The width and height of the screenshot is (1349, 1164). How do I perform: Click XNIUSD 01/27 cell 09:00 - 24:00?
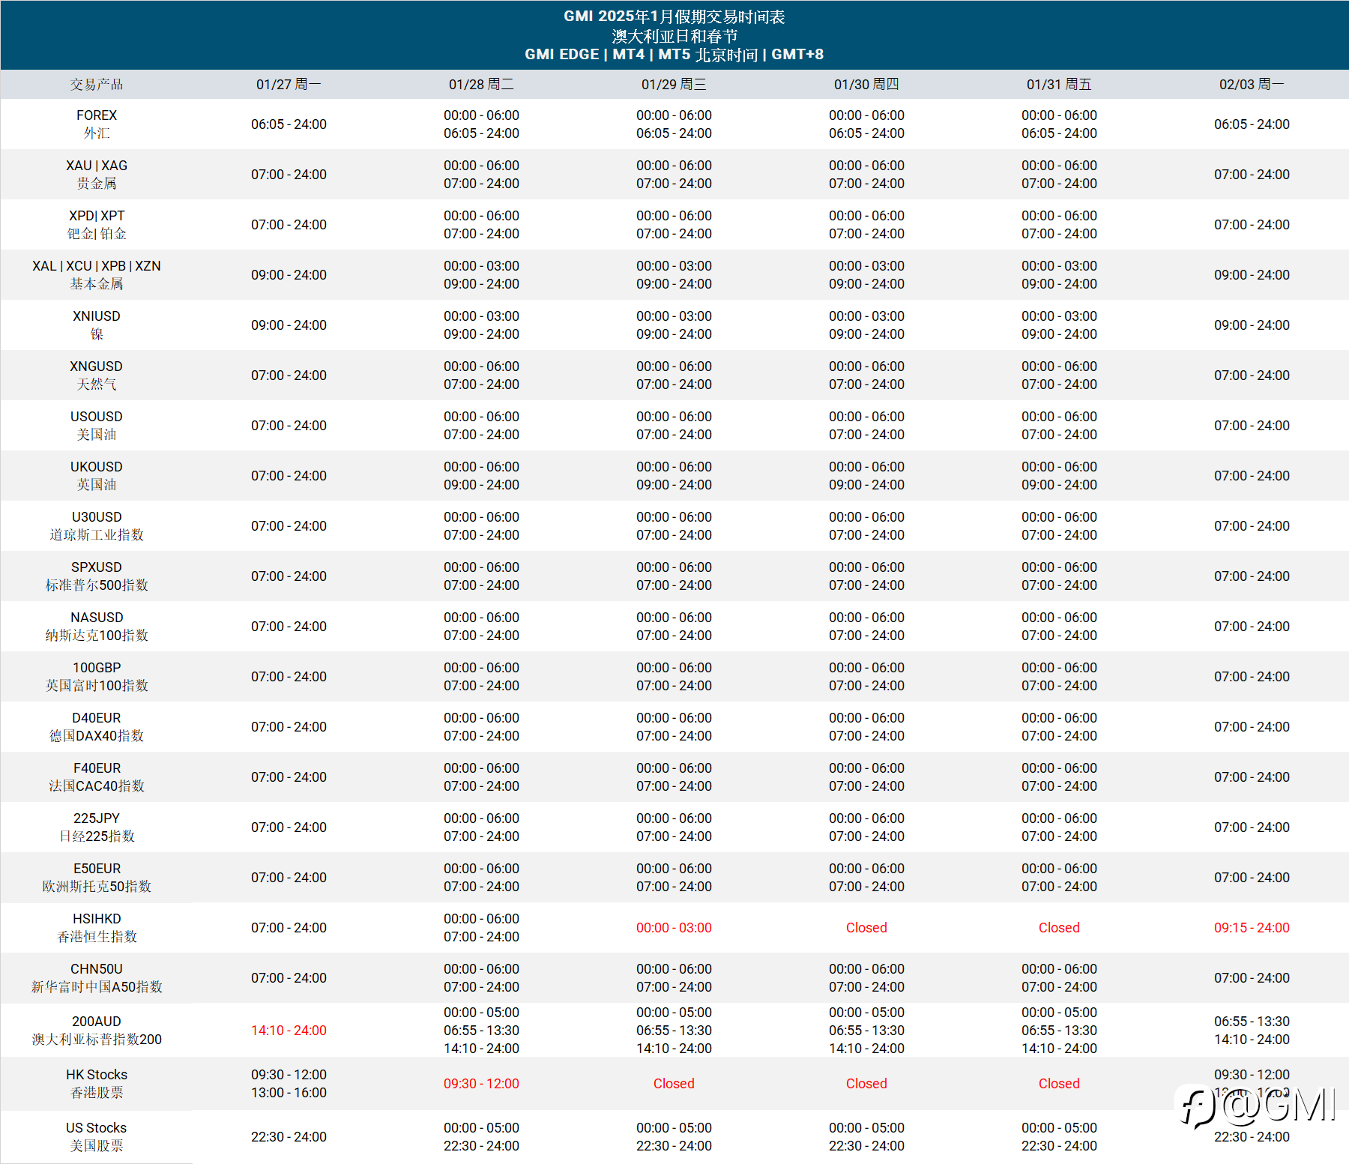(289, 325)
